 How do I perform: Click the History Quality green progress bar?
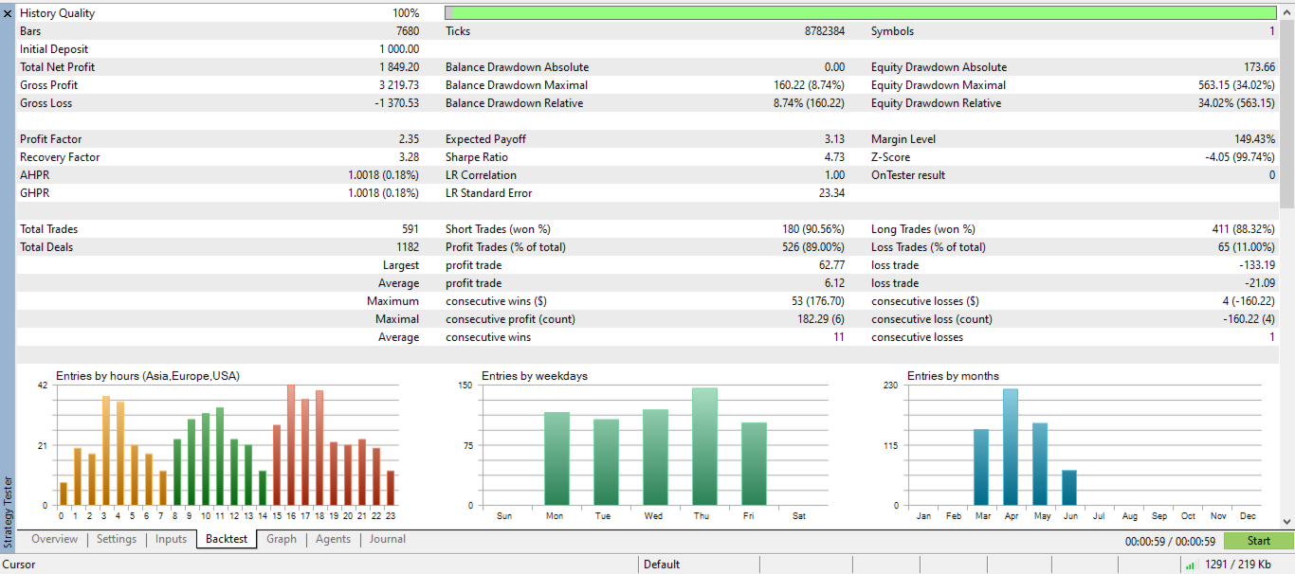(x=860, y=13)
